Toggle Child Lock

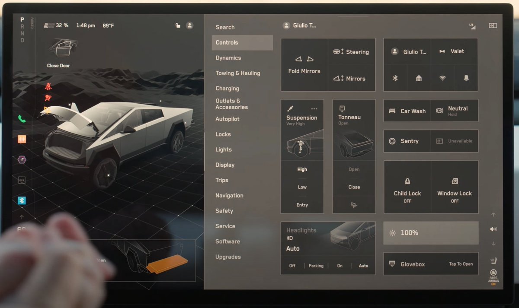coord(407,187)
